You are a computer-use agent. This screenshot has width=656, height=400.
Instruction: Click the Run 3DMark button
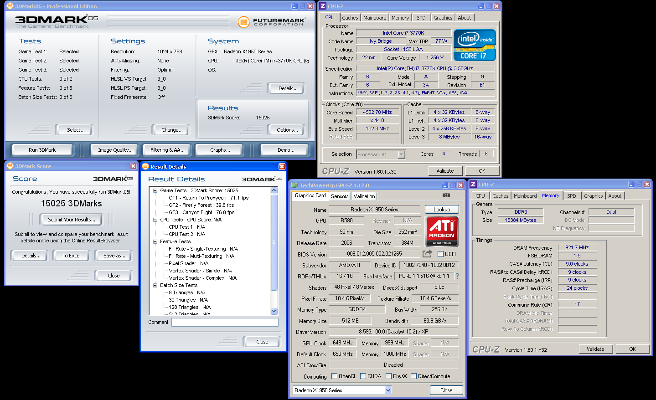(42, 150)
